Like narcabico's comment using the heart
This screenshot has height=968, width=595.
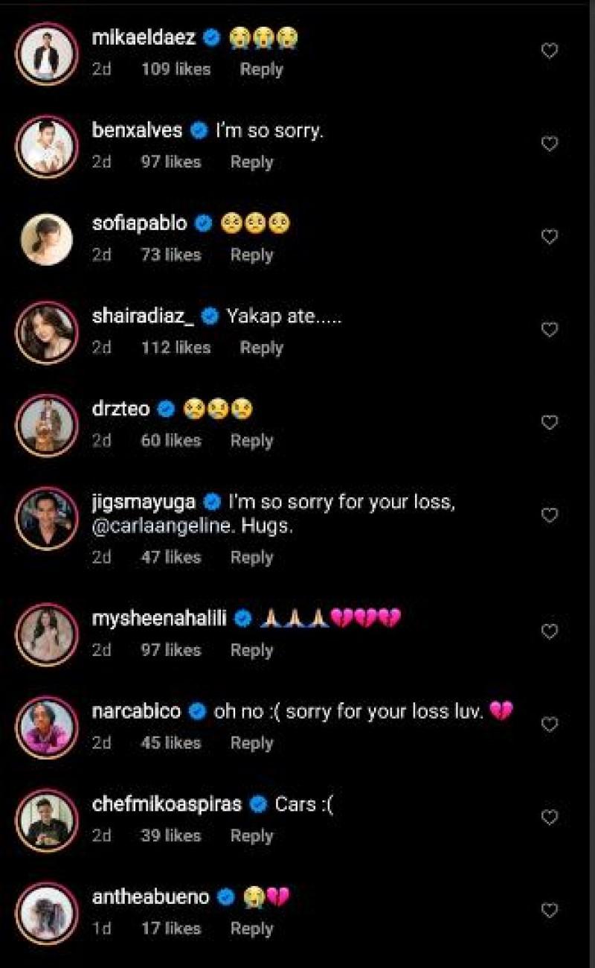tap(550, 722)
